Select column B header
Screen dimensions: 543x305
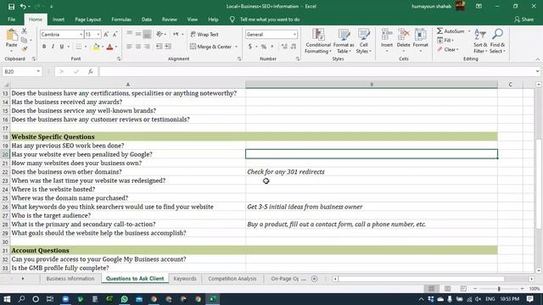pos(372,85)
